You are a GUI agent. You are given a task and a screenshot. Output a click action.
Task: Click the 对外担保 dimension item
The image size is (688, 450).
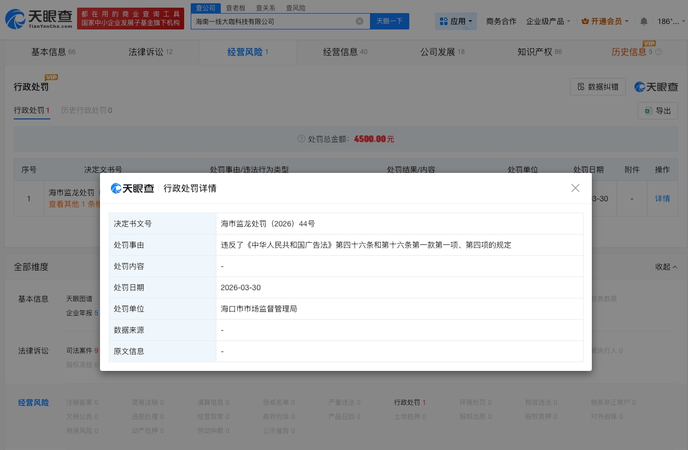click(x=607, y=416)
